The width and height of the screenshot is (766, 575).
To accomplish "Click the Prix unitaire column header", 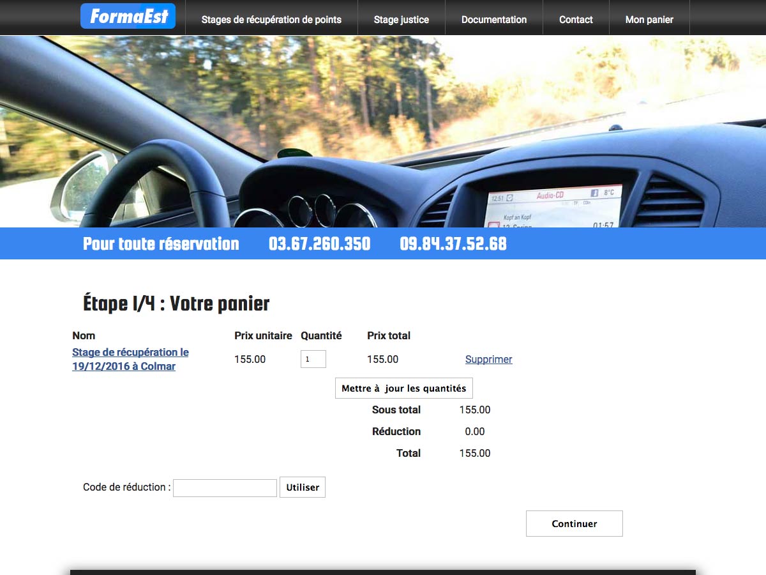I will point(263,335).
